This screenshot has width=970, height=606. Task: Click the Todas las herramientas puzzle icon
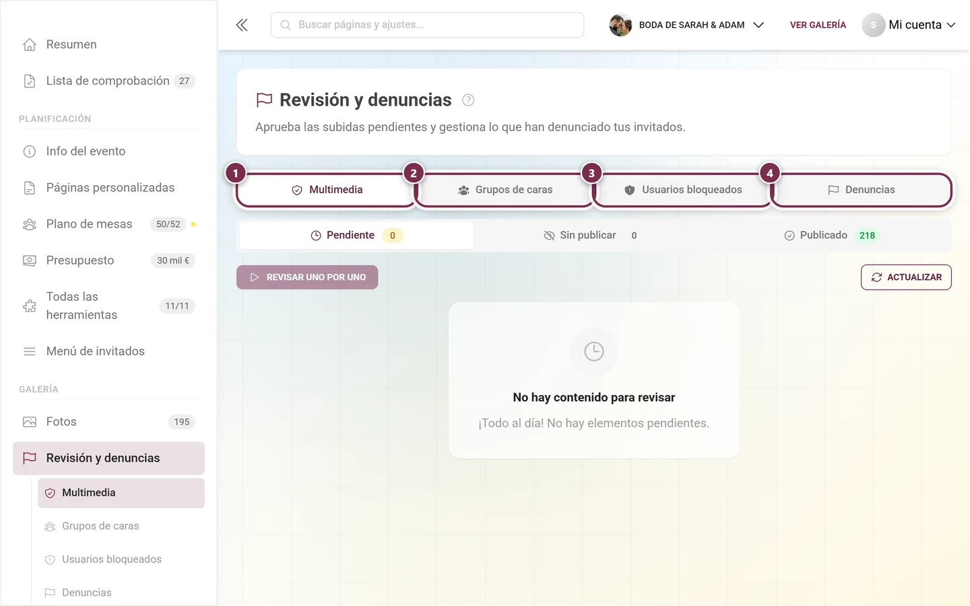(x=30, y=306)
